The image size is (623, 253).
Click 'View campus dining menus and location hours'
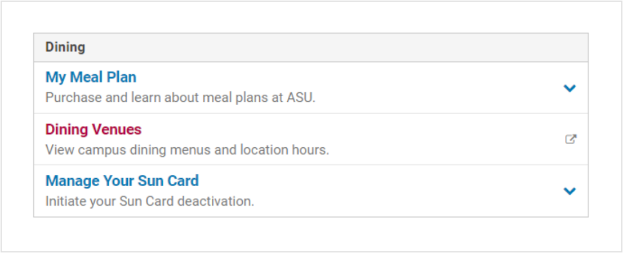[187, 150]
